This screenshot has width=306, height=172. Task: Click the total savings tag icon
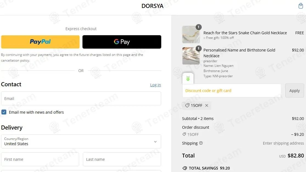tap(185, 168)
